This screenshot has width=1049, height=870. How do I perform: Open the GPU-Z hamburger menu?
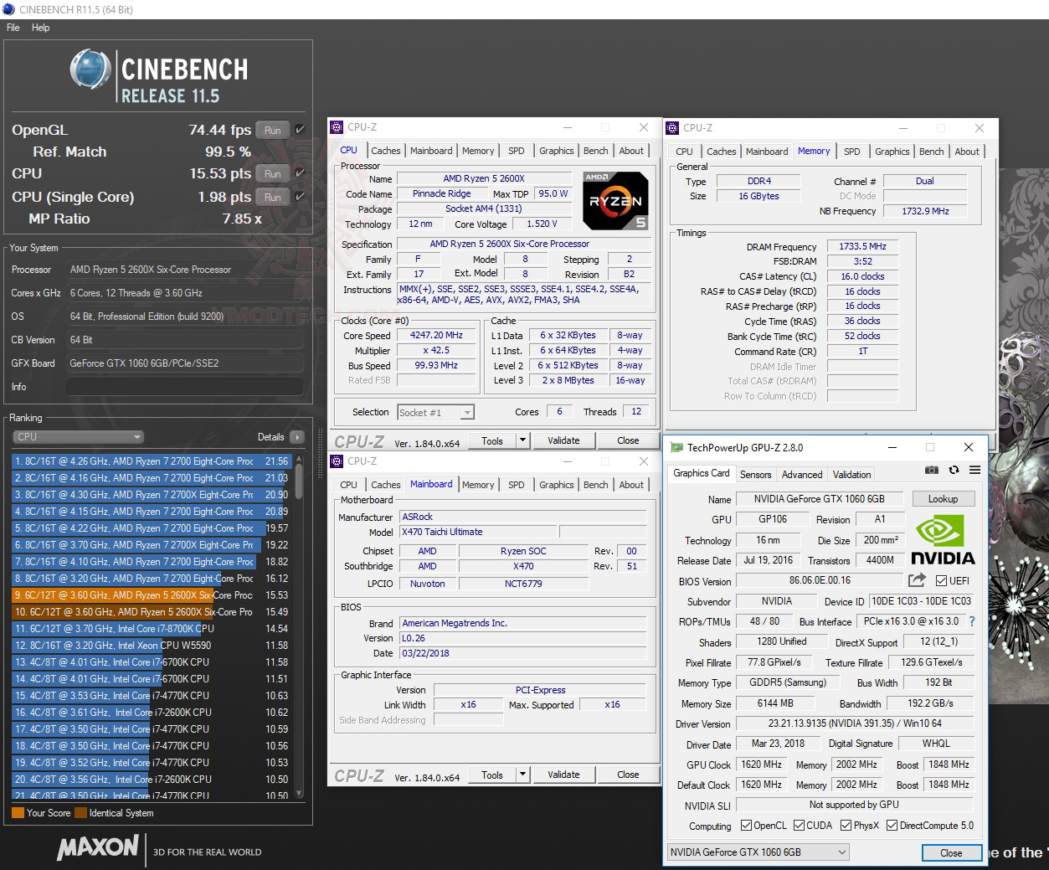[974, 471]
